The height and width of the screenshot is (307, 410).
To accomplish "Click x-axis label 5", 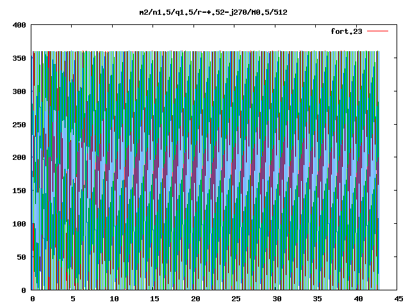I will pyautogui.click(x=73, y=299).
